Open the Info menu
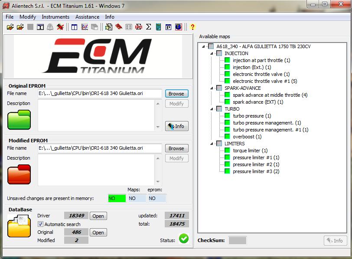This screenshot has width=352, height=259. coord(110,17)
